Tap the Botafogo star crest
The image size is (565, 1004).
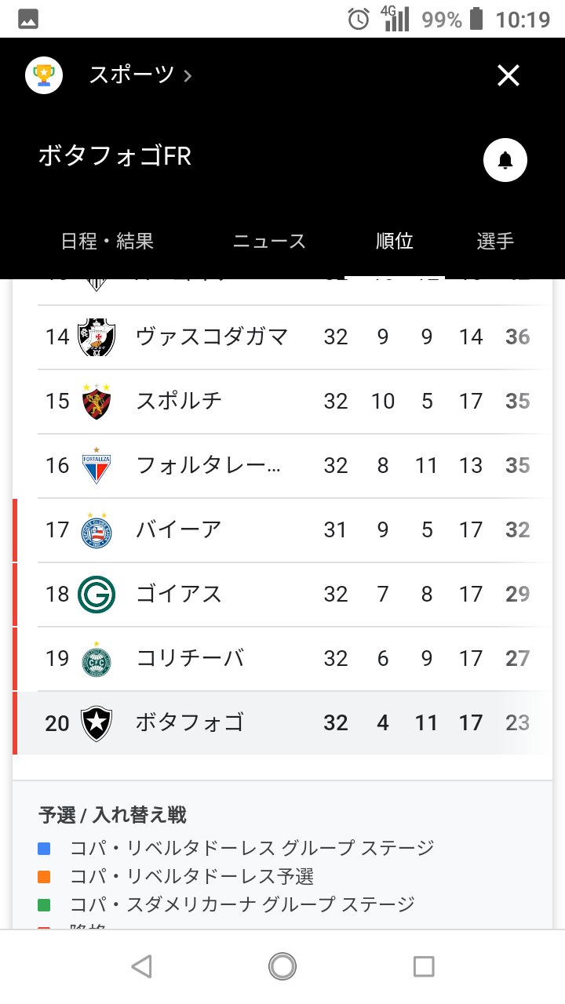[x=97, y=723]
